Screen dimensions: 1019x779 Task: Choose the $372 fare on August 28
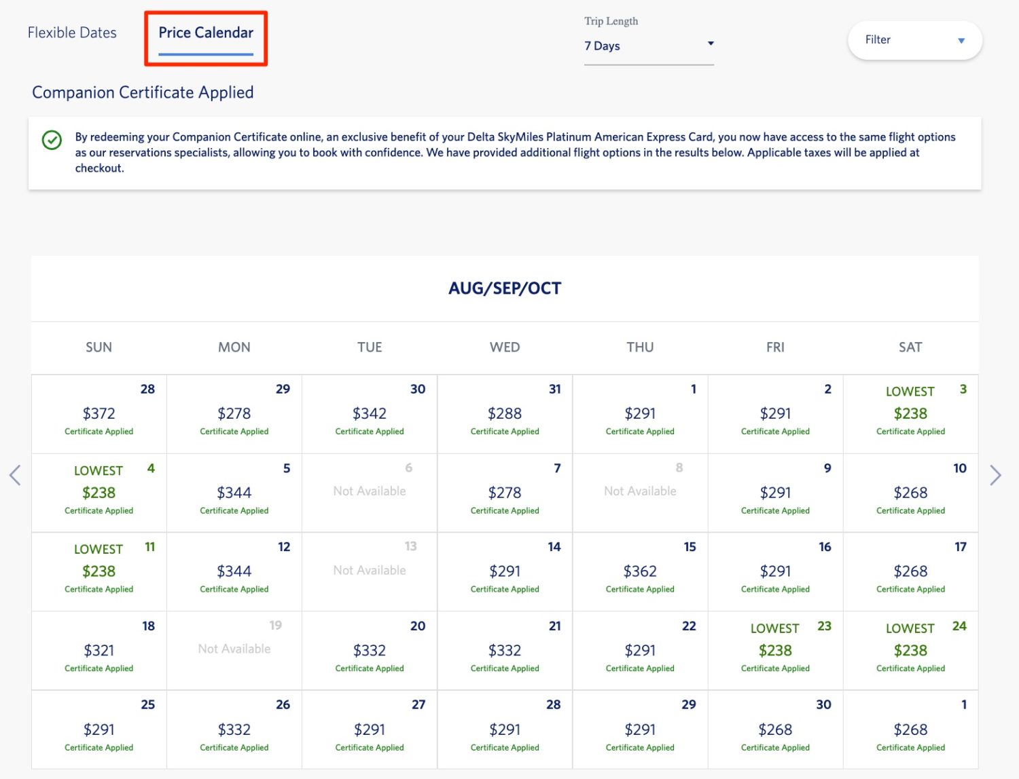(x=99, y=413)
